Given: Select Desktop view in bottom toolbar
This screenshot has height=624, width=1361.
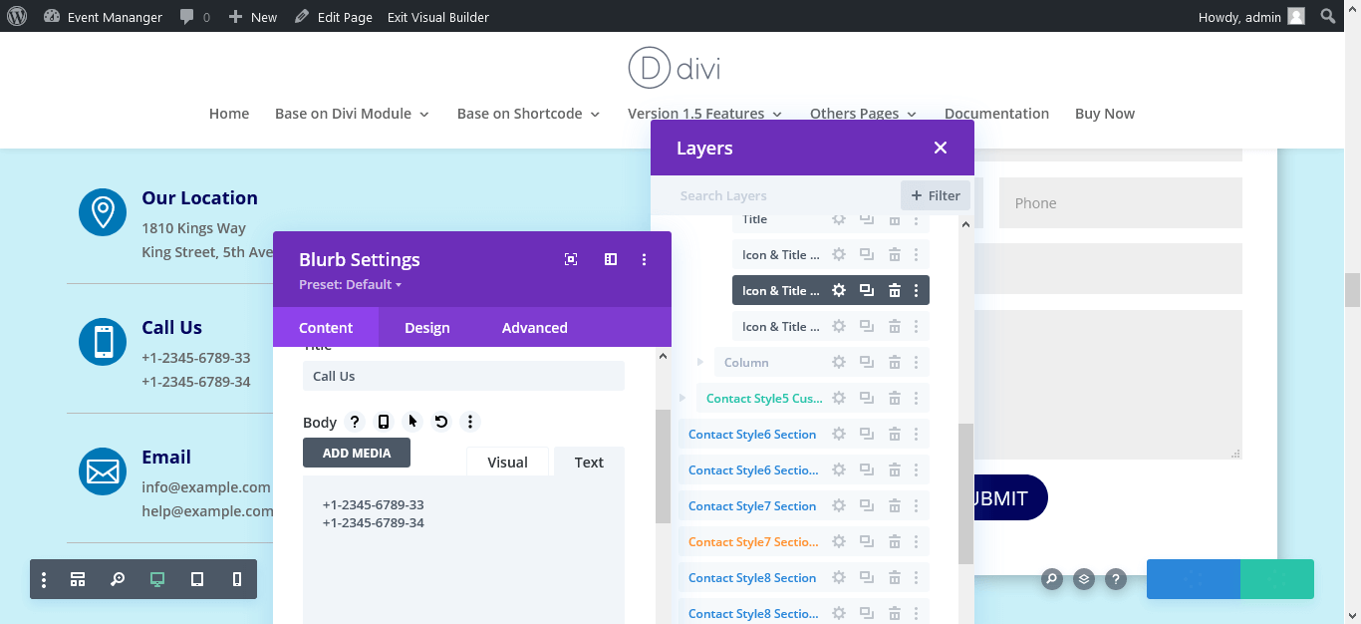Looking at the screenshot, I should pos(157,579).
